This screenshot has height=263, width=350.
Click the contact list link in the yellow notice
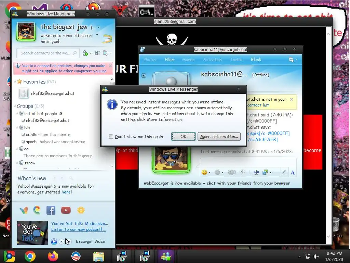258,105
